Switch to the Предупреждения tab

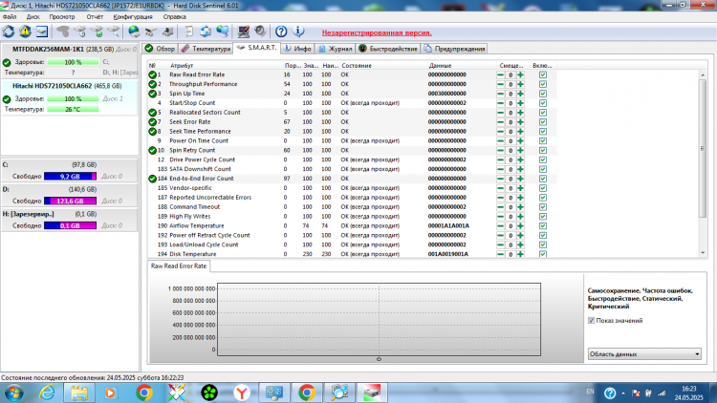coord(454,49)
